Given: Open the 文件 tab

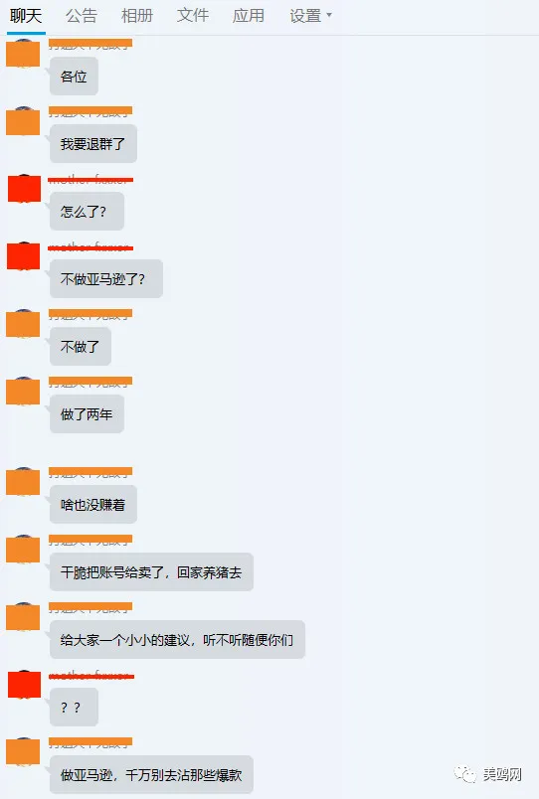Looking at the screenshot, I should (x=193, y=16).
